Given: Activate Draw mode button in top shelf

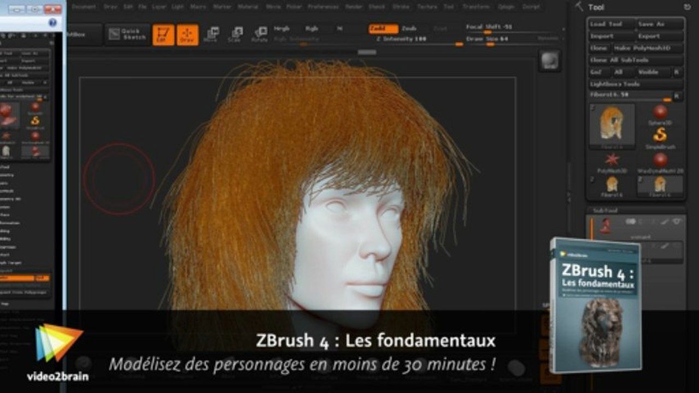Looking at the screenshot, I should click(x=187, y=34).
